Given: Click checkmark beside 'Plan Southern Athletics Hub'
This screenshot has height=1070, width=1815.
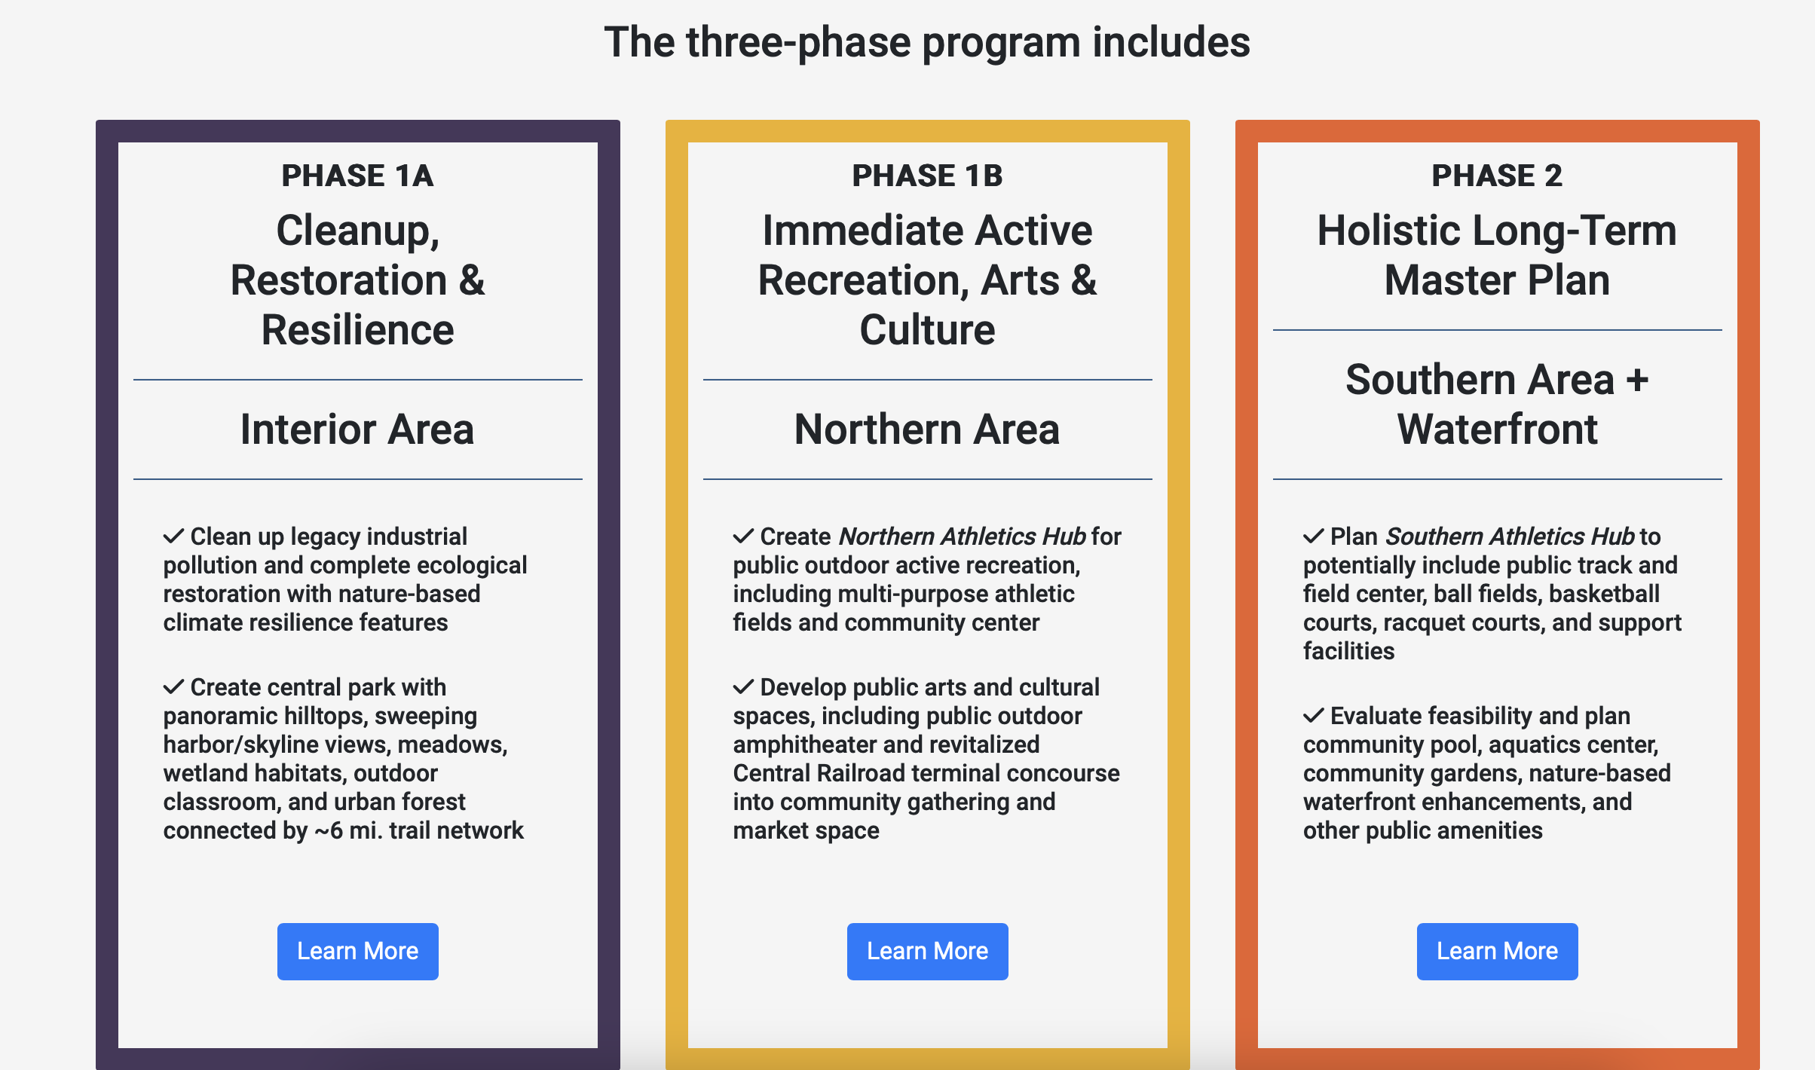Looking at the screenshot, I should (1314, 537).
